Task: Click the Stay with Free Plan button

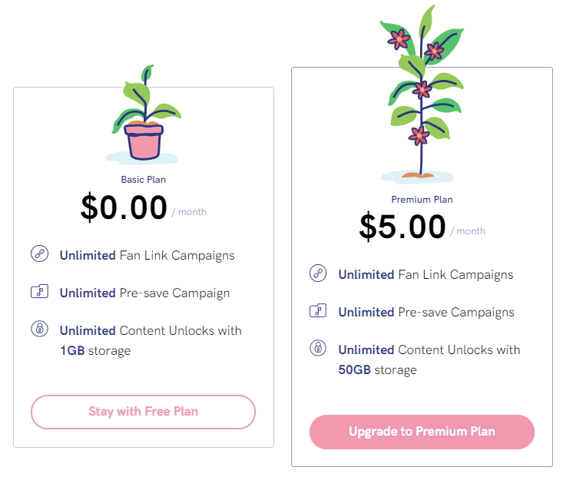Action: 143,412
